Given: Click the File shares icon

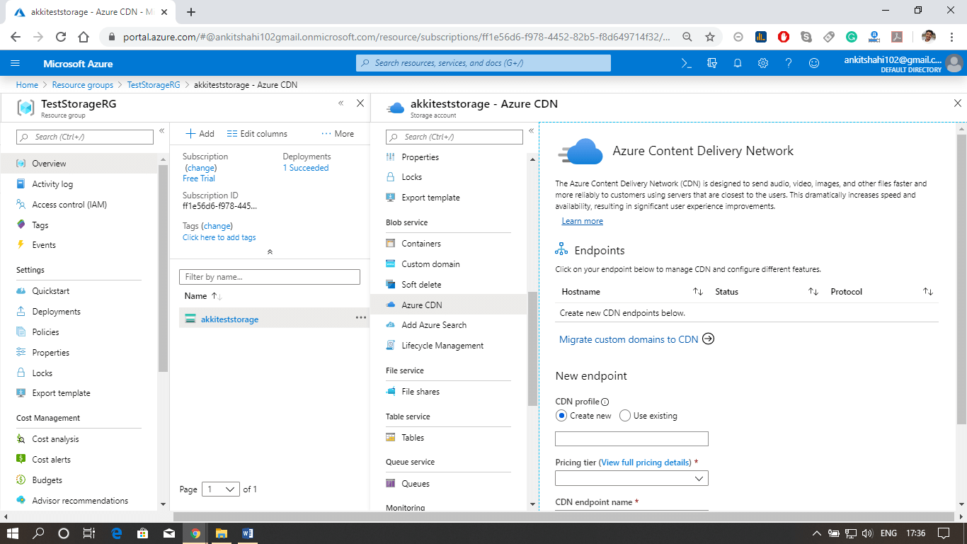Looking at the screenshot, I should pos(390,392).
